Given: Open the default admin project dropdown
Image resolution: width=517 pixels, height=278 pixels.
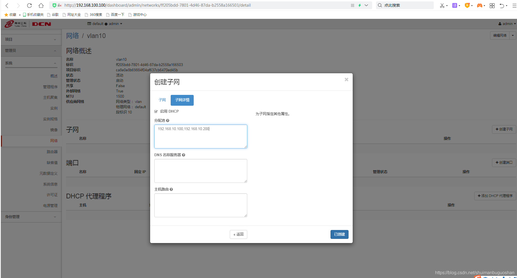Looking at the screenshot, I should tap(105, 24).
